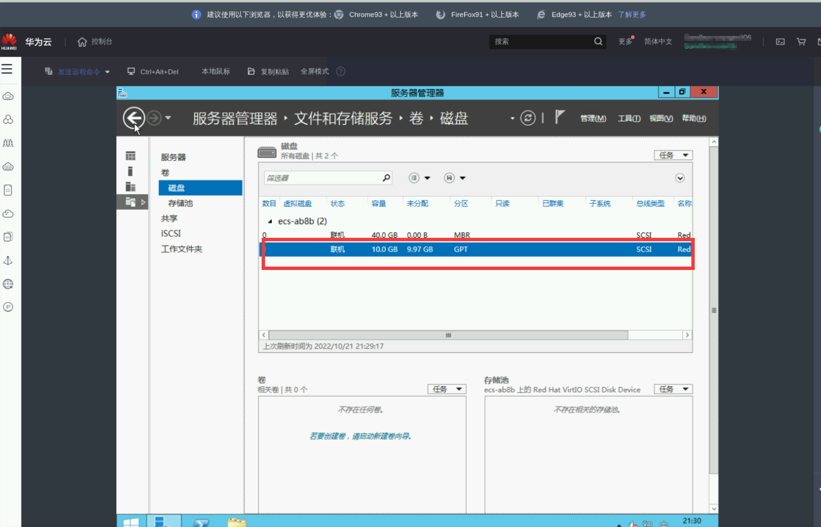Open the 更多 menu in header
This screenshot has height=527, width=821.
pos(626,42)
